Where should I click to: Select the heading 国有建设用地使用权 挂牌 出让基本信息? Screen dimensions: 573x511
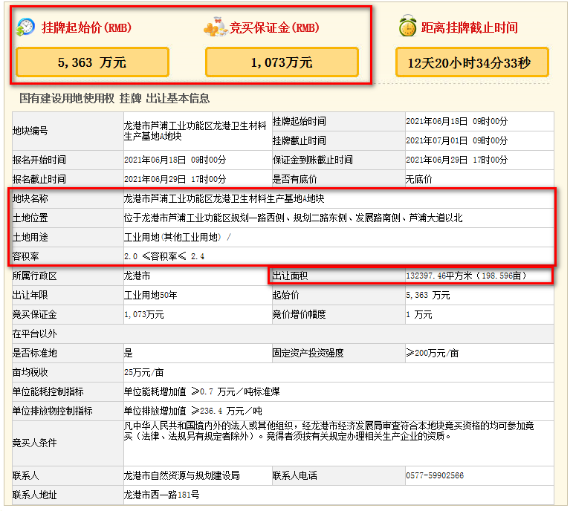click(114, 98)
